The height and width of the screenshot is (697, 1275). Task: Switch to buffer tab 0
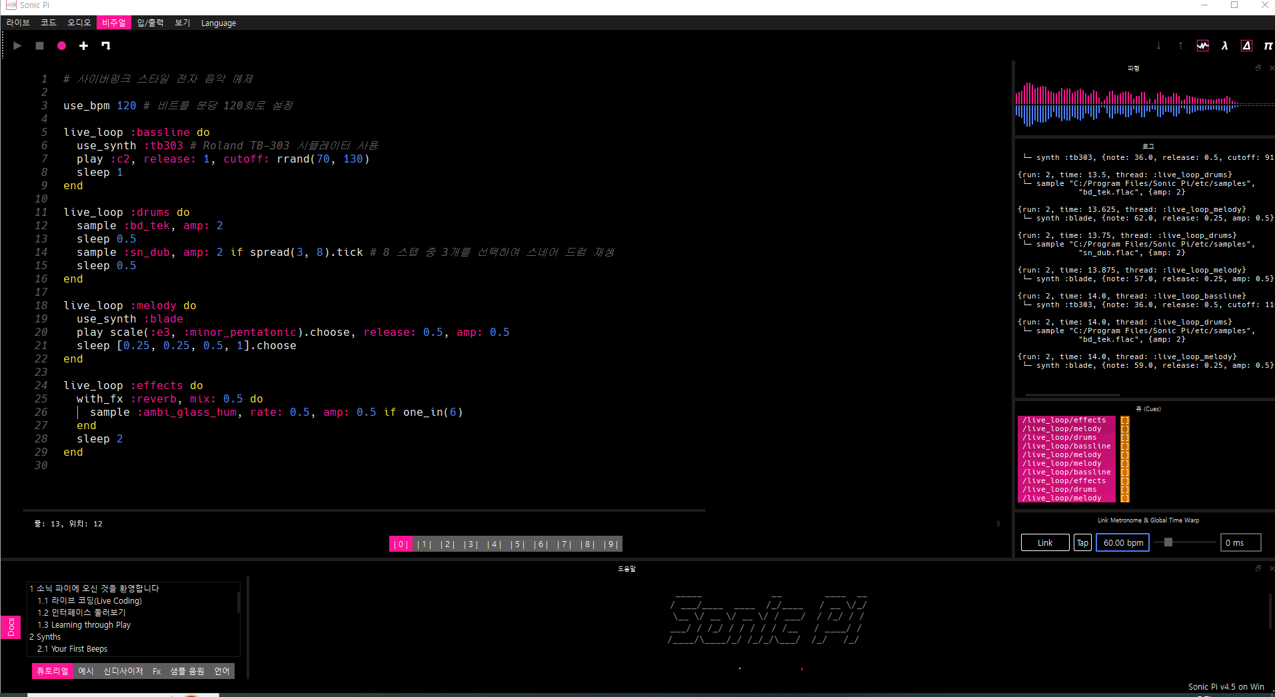[x=401, y=544]
